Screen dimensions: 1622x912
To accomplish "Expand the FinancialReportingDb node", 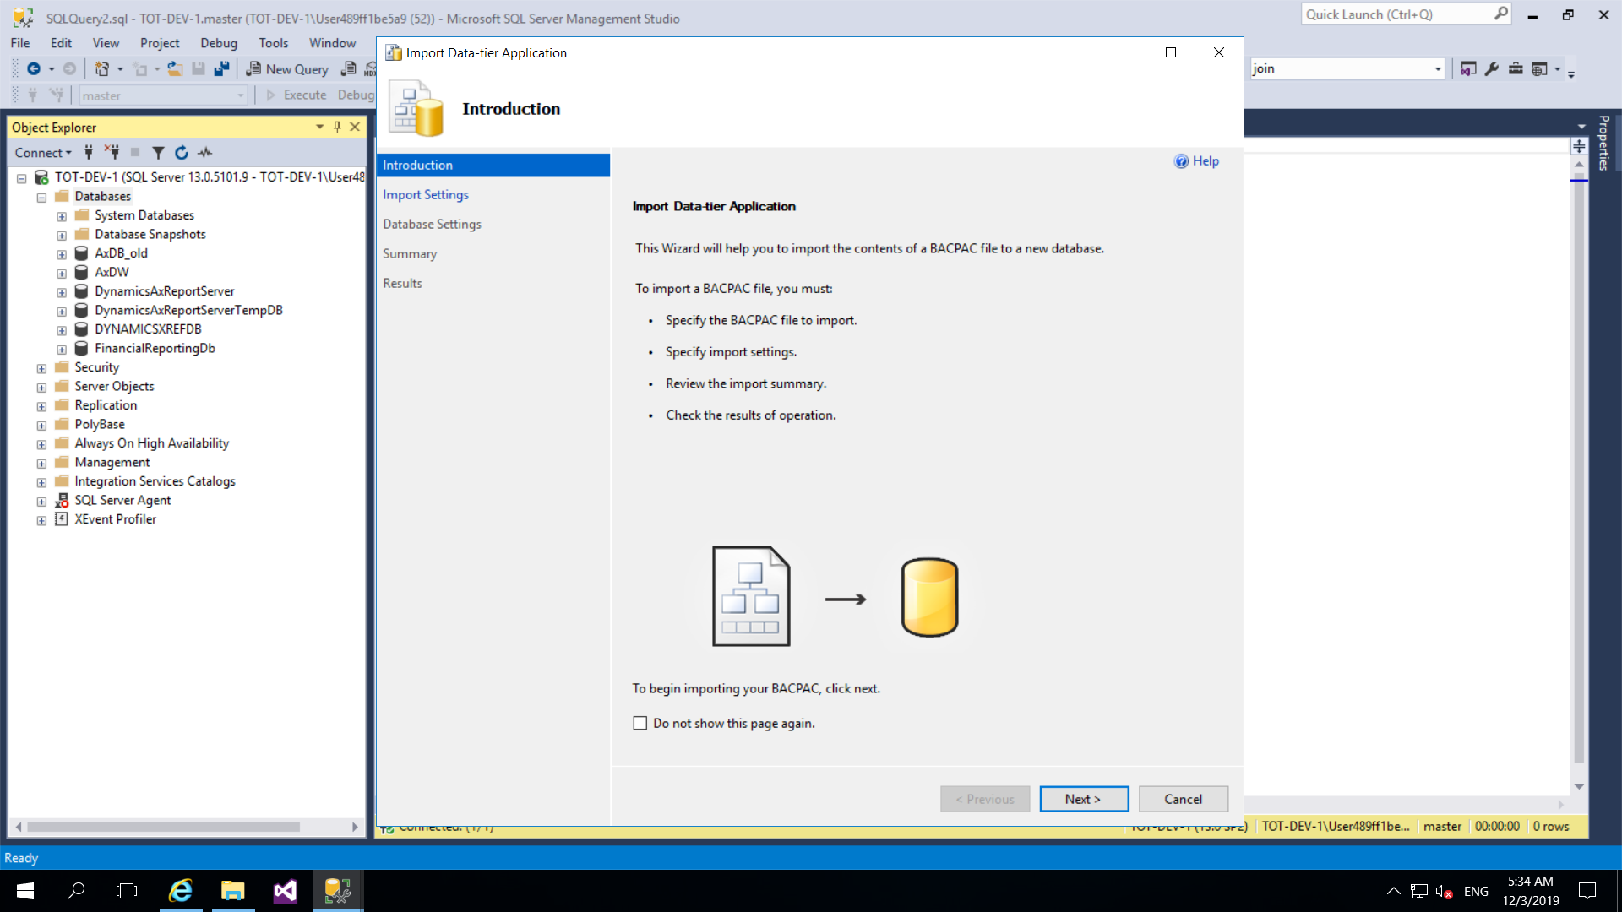I will [x=62, y=350].
